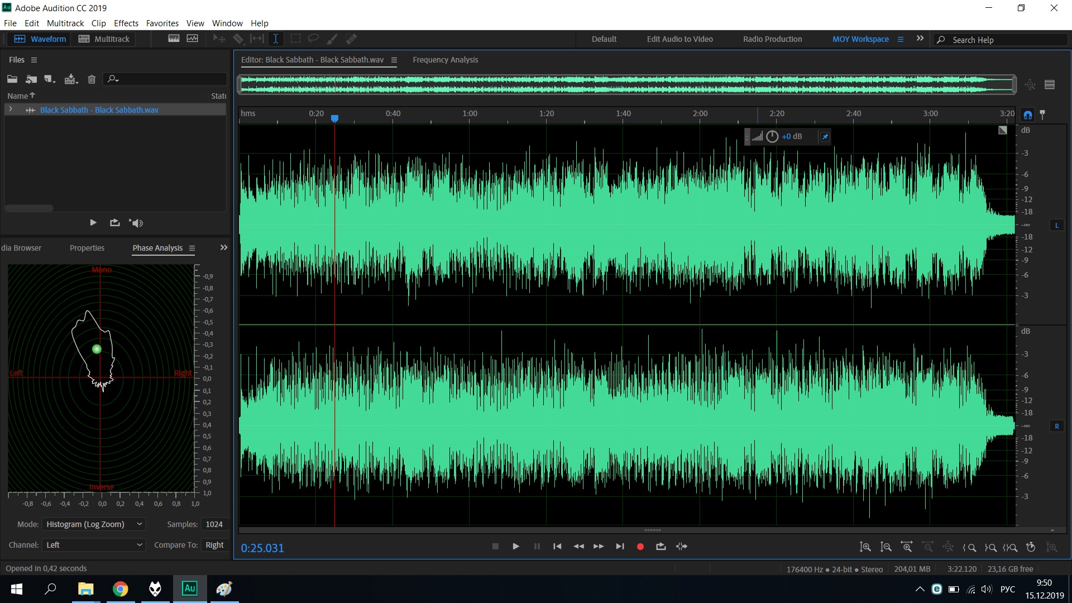Select the Razor tool
Viewport: 1072px width, 603px height.
[238, 39]
